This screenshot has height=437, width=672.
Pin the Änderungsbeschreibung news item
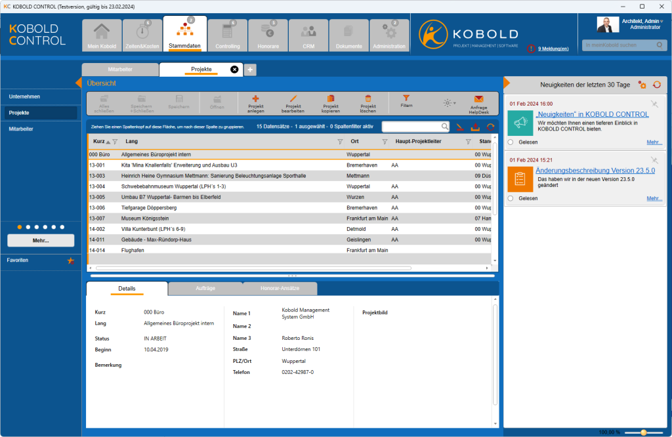click(x=654, y=160)
